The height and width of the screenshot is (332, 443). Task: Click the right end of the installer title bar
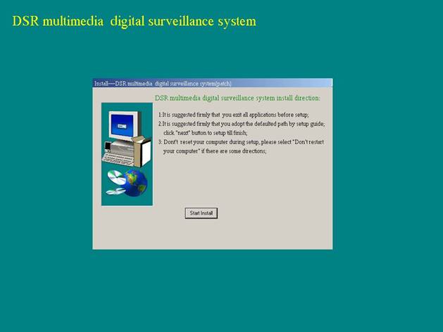[325, 83]
